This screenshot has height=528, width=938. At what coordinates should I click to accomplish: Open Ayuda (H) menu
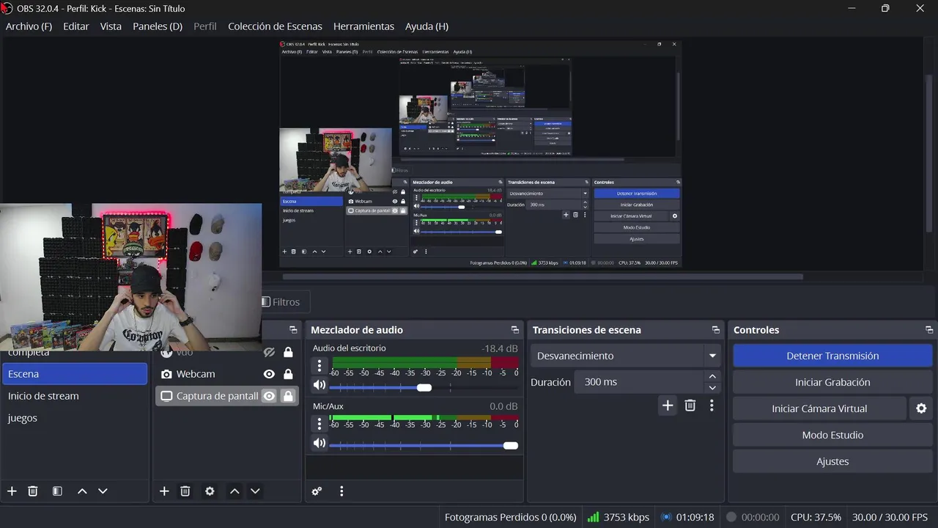[x=426, y=26]
